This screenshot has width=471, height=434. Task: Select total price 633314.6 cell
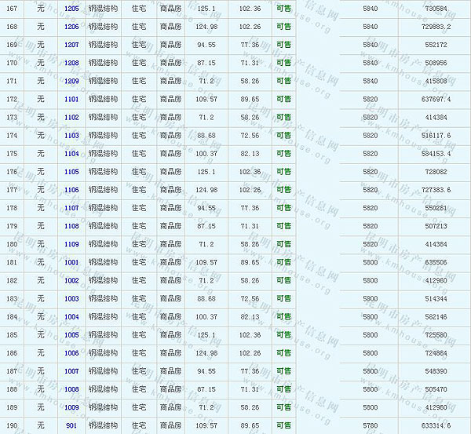tap(436, 425)
